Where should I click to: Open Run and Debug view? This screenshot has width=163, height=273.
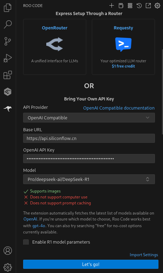(8, 58)
